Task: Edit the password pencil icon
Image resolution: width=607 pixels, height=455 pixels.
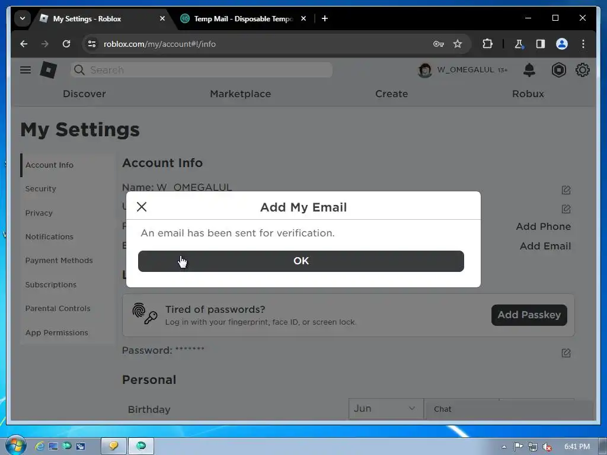Action: click(x=566, y=353)
